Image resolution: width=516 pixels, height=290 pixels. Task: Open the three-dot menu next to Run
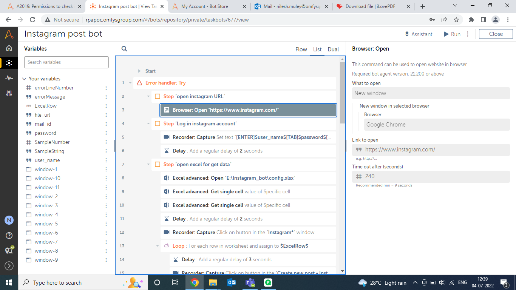pyautogui.click(x=468, y=34)
